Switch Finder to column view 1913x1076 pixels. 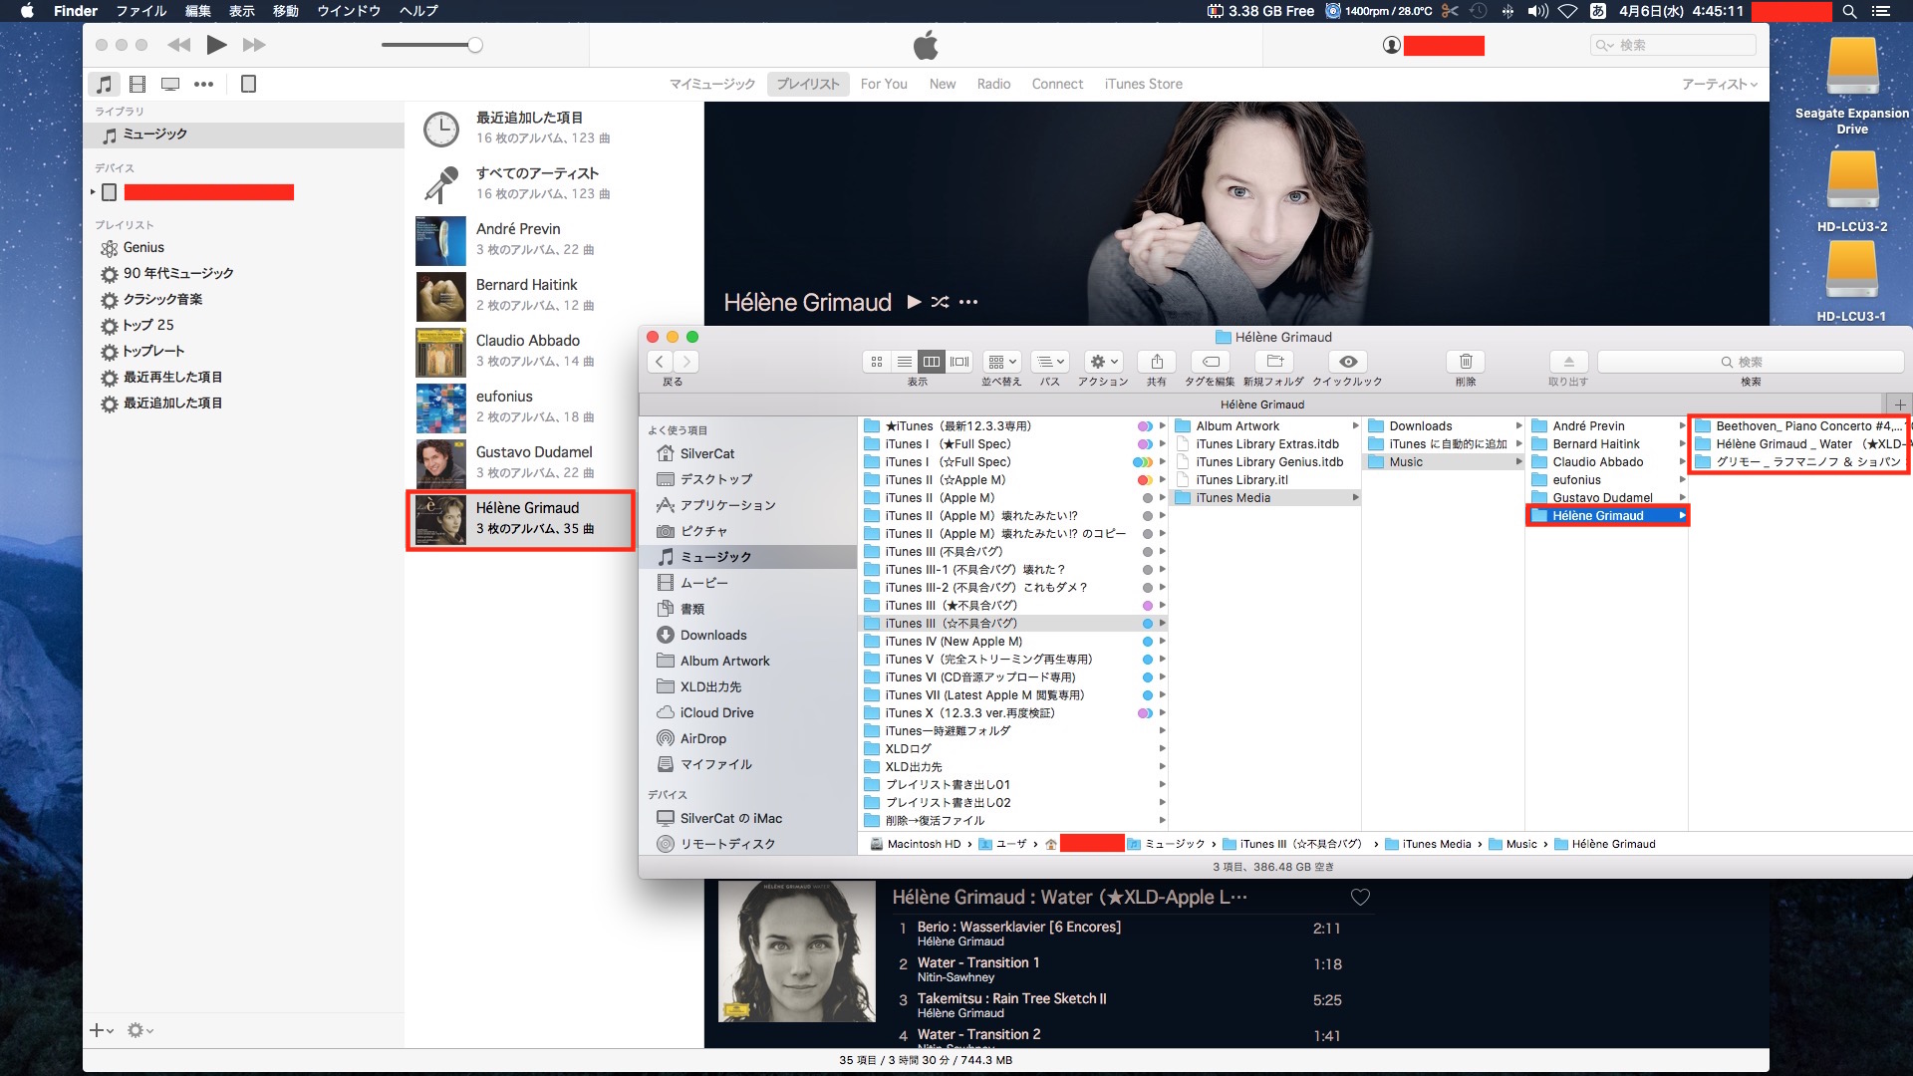[x=932, y=362]
